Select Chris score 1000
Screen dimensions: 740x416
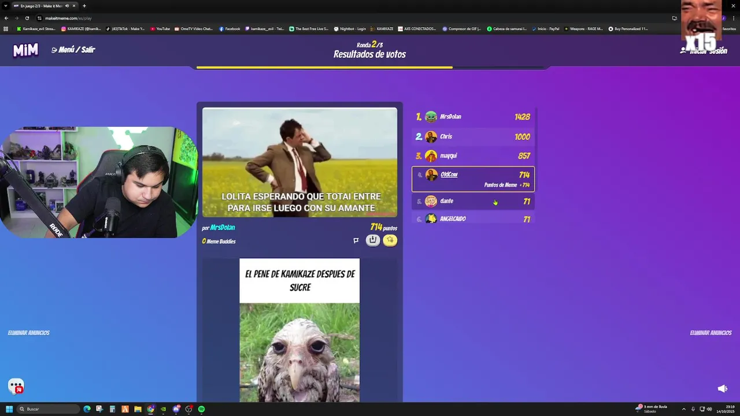tap(522, 137)
